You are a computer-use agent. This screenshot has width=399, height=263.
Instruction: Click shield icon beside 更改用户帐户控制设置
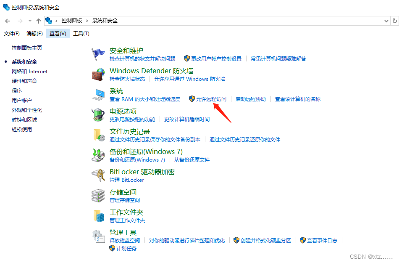pos(187,58)
